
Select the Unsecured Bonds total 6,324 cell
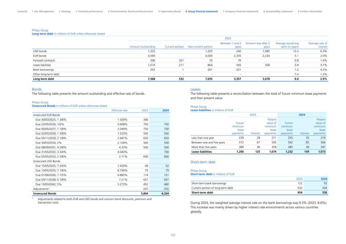click(165, 194)
